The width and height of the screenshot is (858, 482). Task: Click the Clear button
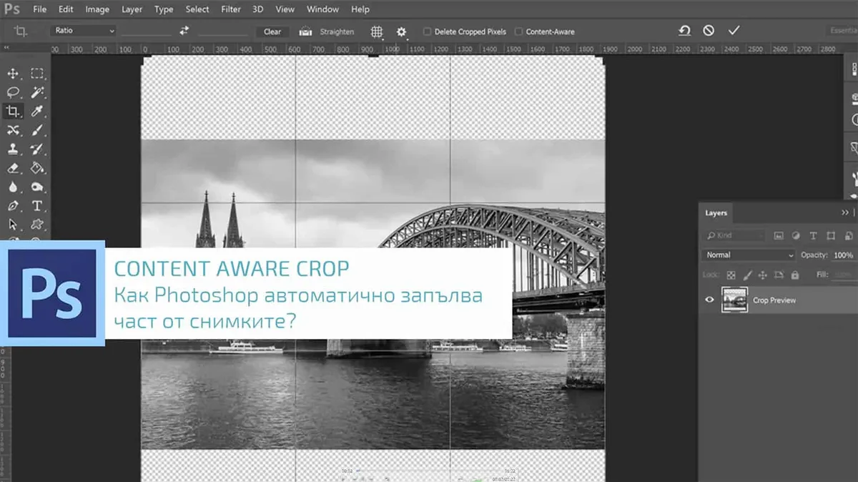tap(272, 31)
